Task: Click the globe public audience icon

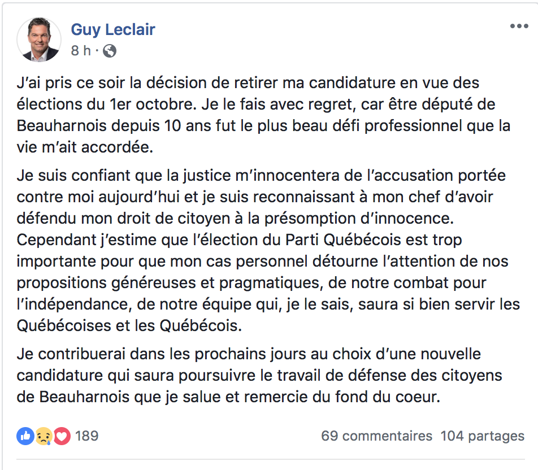Action: click(110, 51)
